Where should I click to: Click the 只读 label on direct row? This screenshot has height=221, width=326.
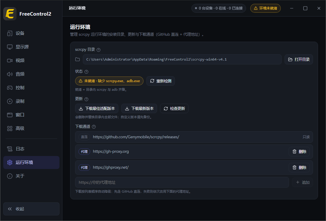pos(306,137)
